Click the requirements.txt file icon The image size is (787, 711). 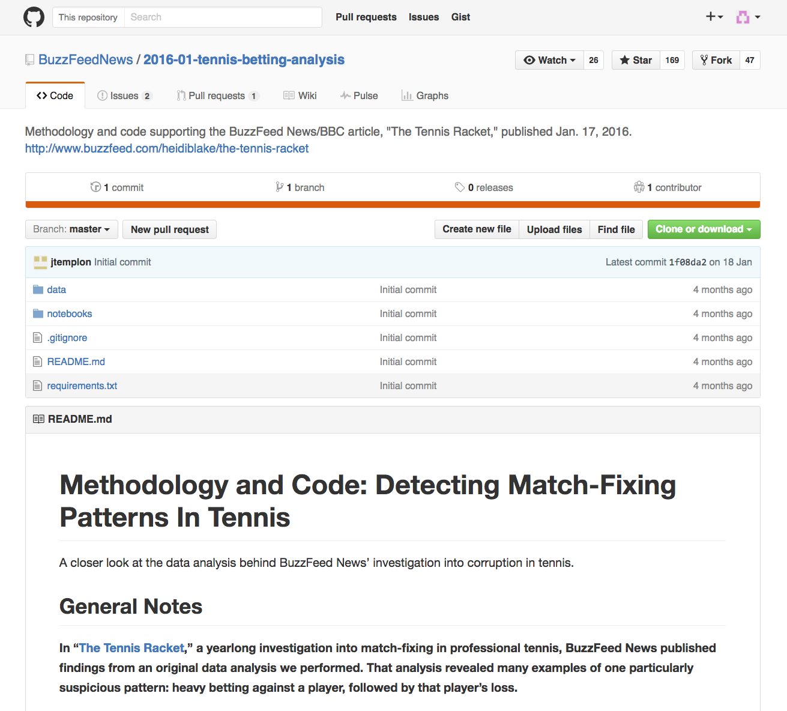coord(38,386)
